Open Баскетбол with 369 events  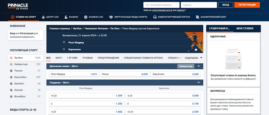point(25,77)
